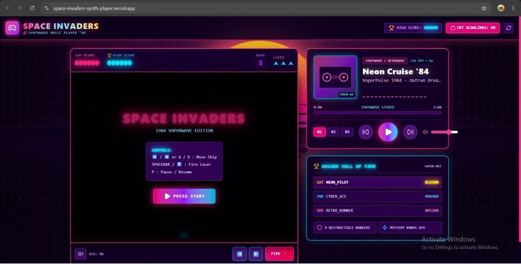Select 1ST NEON_PILOT leaderboard row

click(377, 182)
